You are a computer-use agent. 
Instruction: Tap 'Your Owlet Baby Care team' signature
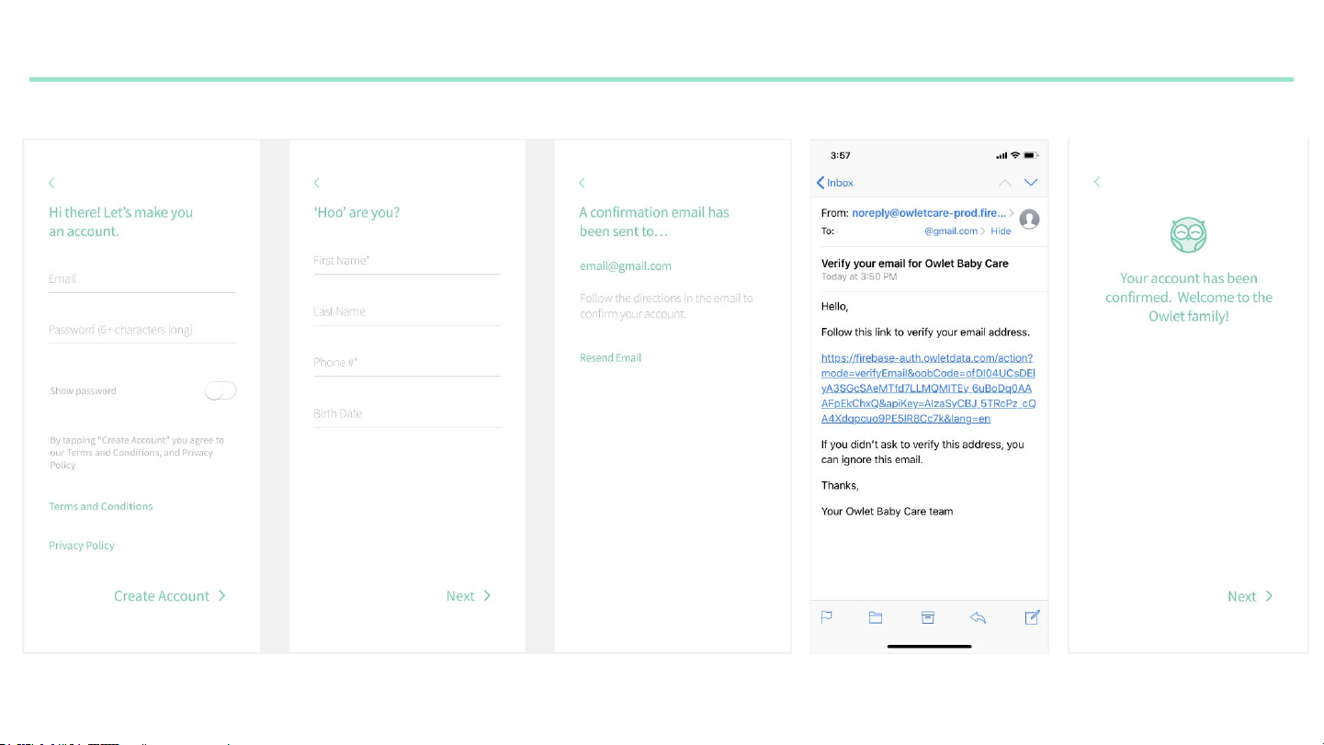point(888,512)
